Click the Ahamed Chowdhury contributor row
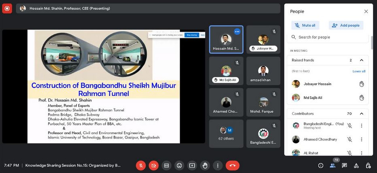The image size is (377, 173). (328, 139)
